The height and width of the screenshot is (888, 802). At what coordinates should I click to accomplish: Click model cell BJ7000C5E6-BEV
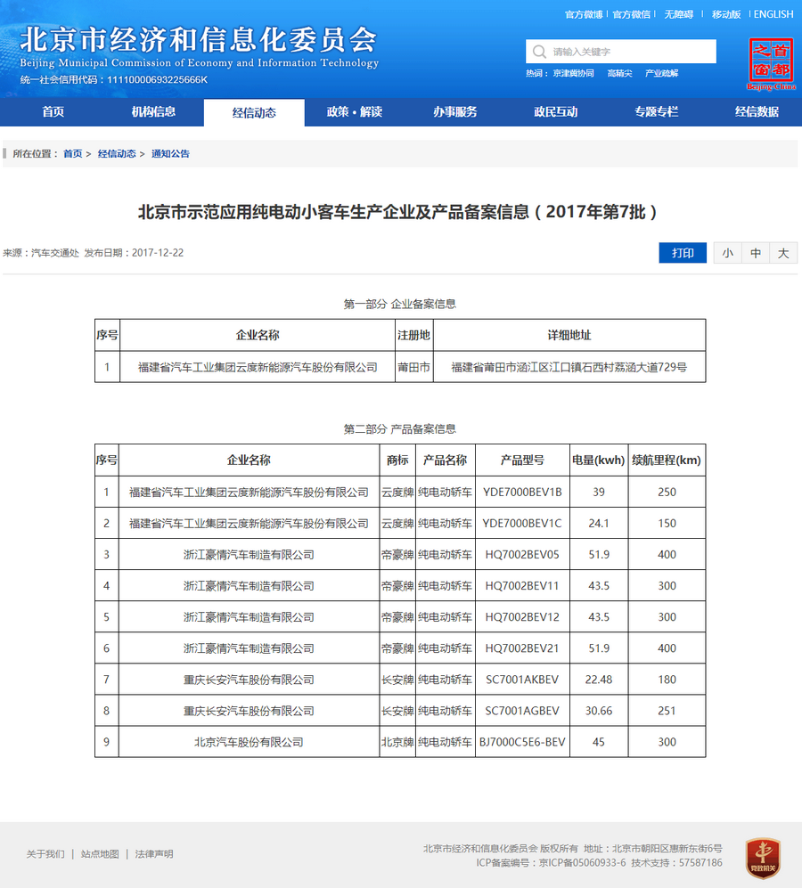(x=522, y=742)
